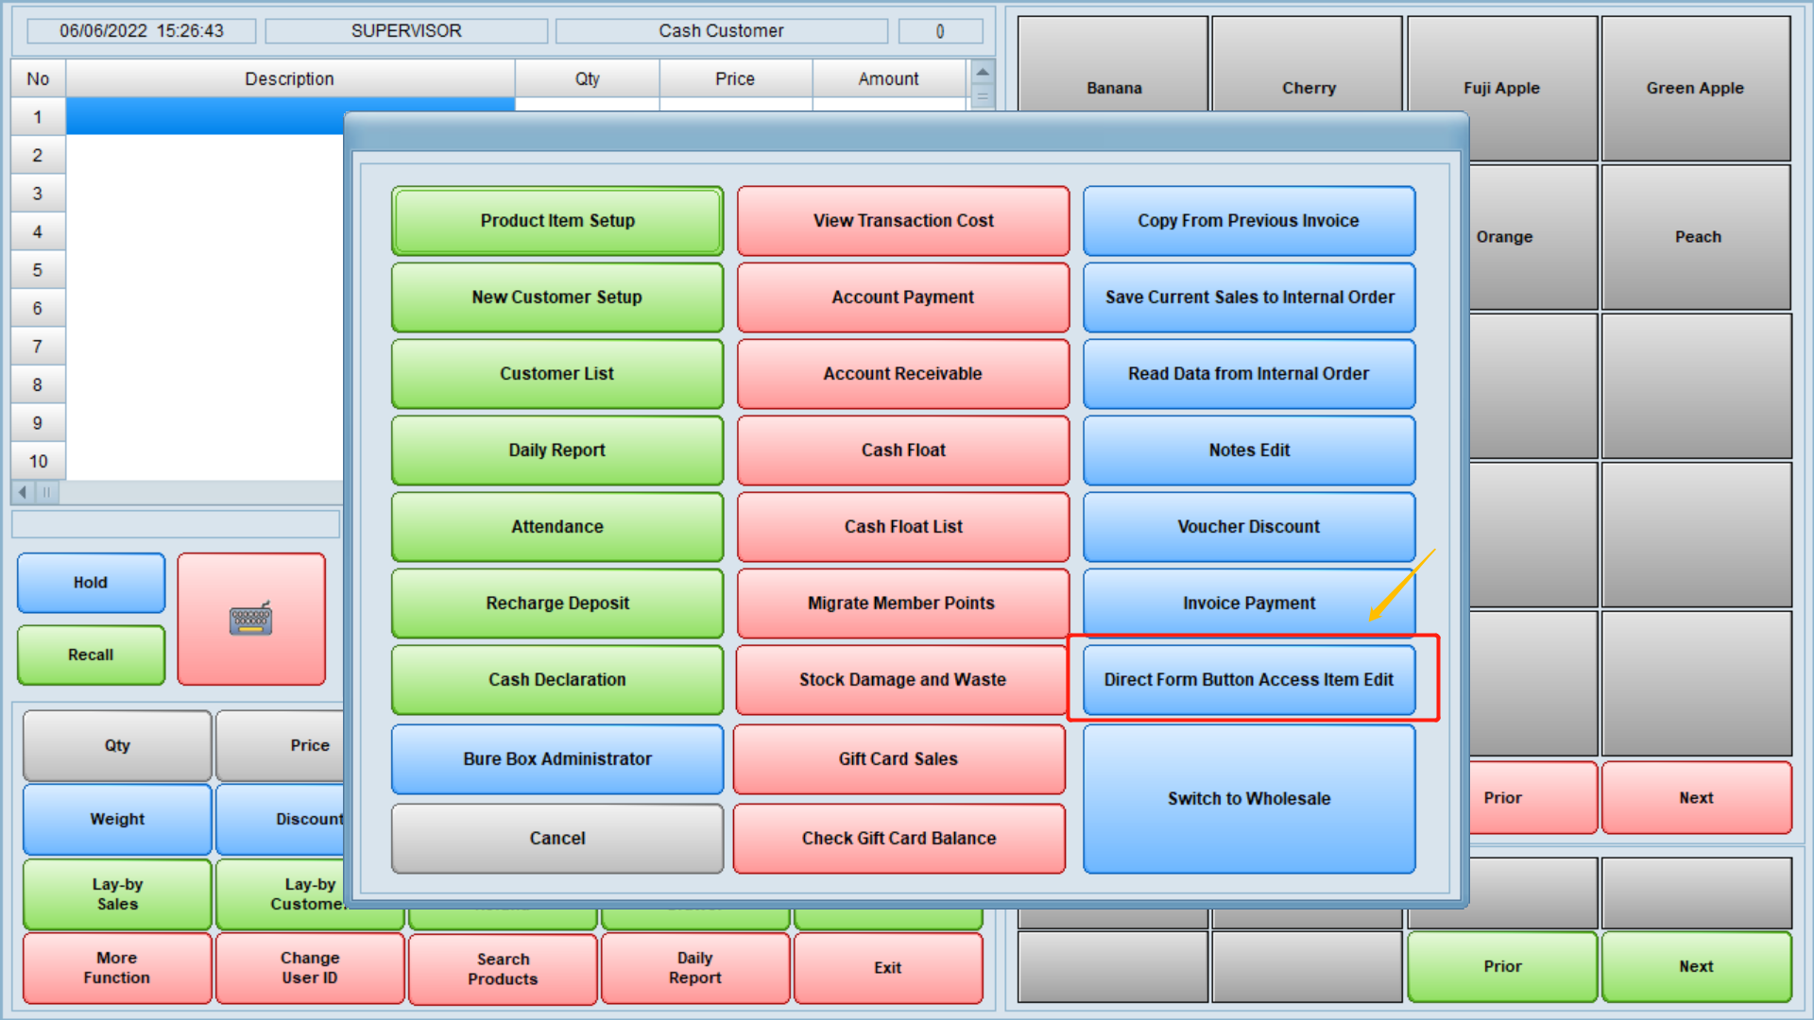The image size is (1814, 1020).
Task: Open the Customer List
Action: click(x=556, y=373)
